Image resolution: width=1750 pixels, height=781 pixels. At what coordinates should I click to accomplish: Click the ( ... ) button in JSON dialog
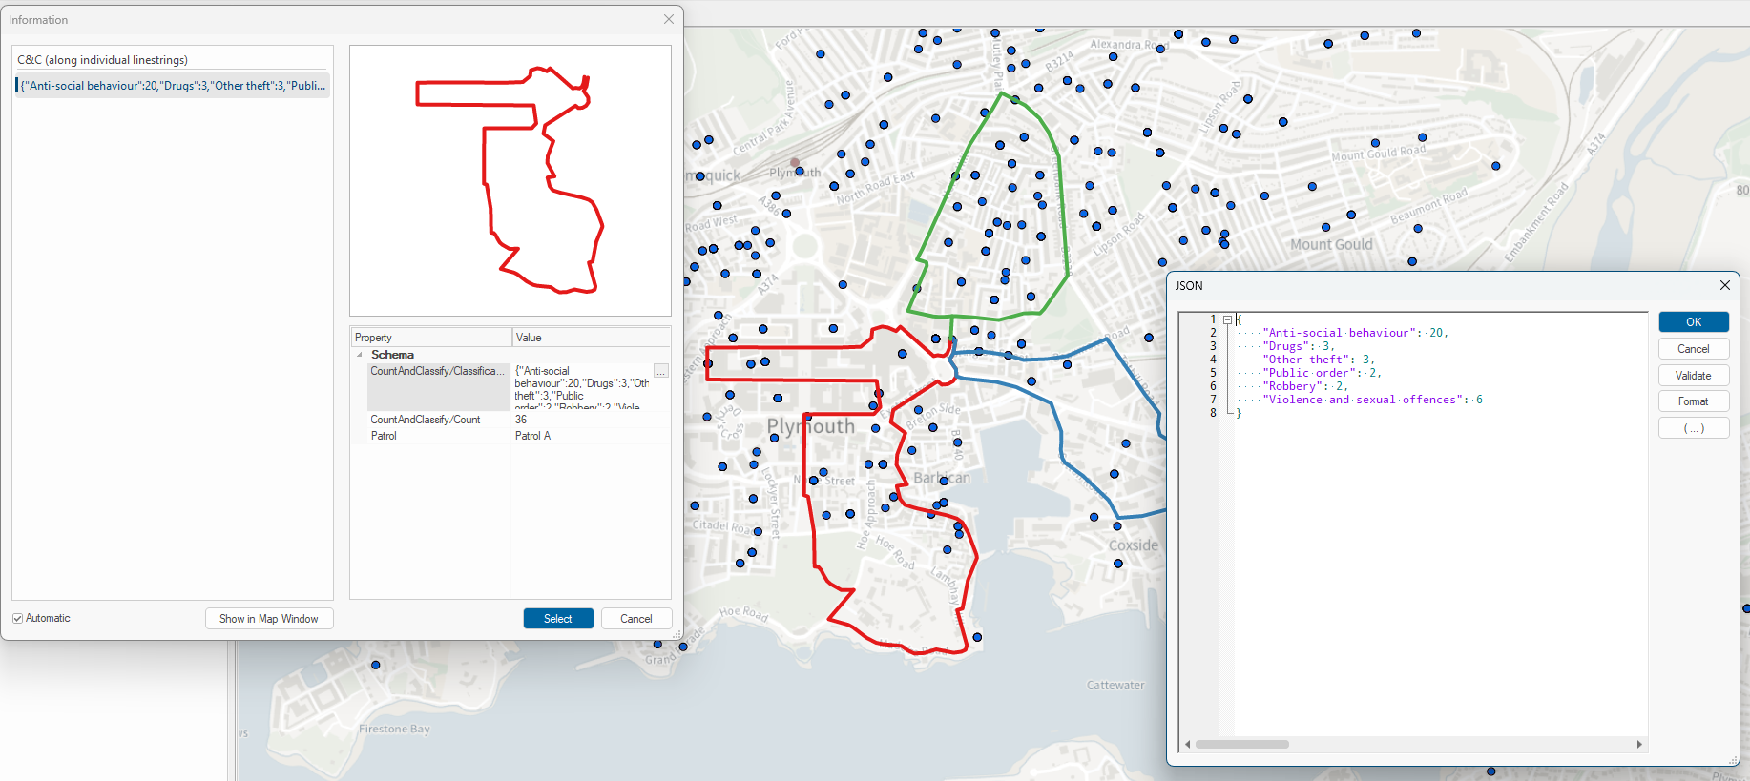pyautogui.click(x=1694, y=428)
